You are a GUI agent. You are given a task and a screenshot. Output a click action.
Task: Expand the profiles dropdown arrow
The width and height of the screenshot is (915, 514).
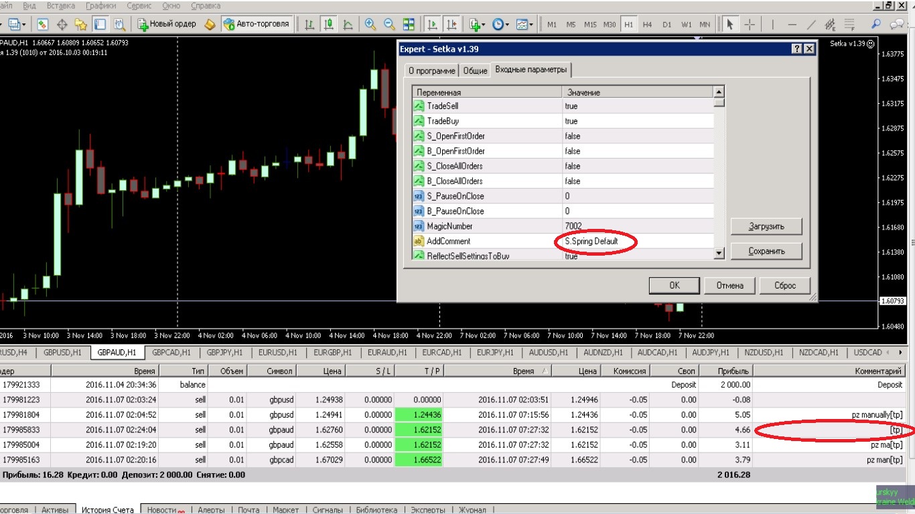pos(25,25)
